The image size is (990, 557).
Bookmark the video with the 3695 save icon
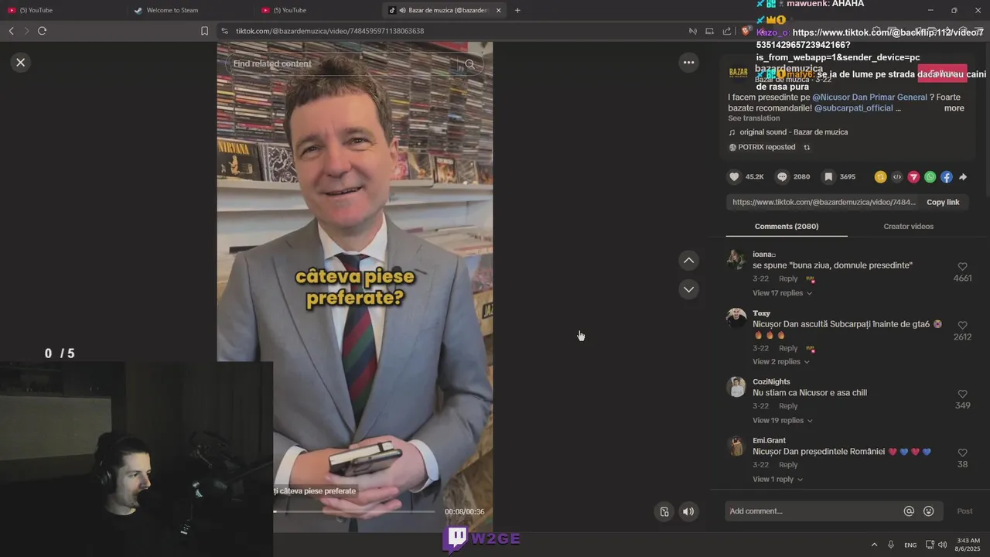[828, 177]
